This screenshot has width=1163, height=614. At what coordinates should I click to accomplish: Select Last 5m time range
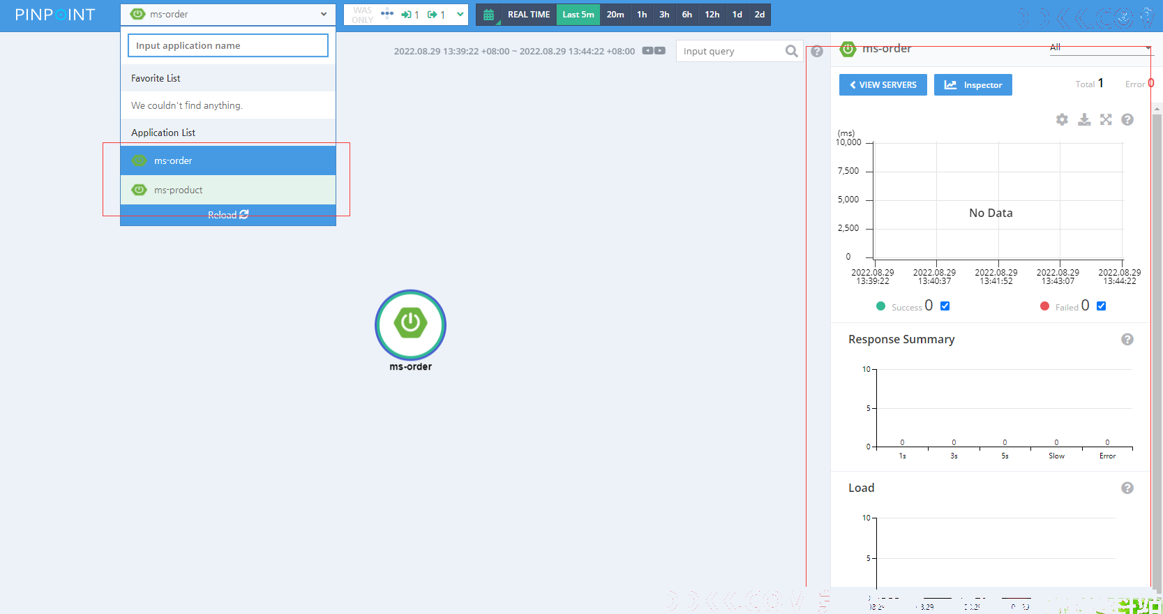[578, 15]
